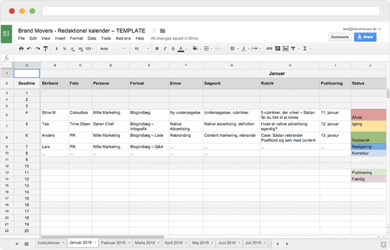Viewport: 390px width, 250px height.
Task: Toggle bold formatting button
Action: (157, 49)
